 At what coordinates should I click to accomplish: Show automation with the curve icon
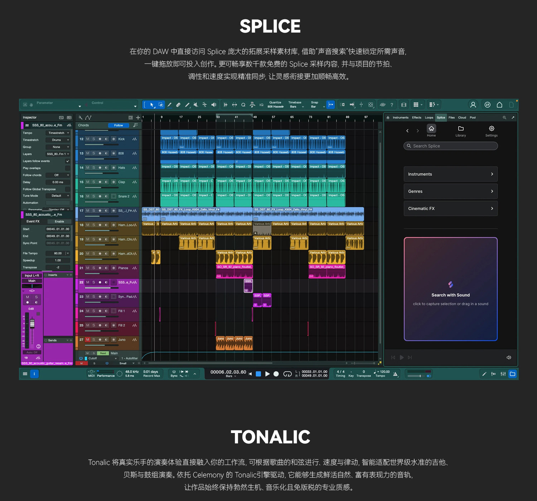[x=88, y=117]
